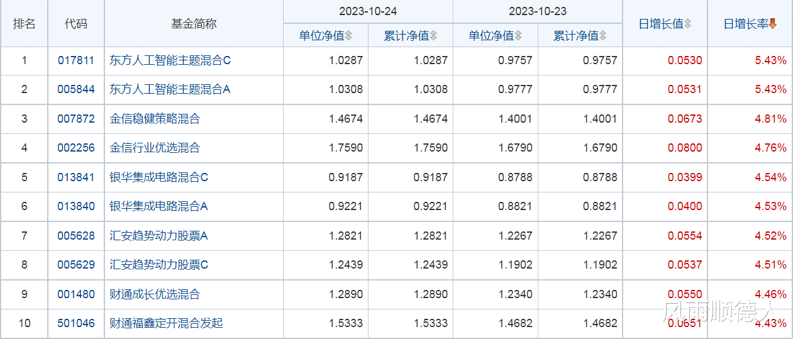The height and width of the screenshot is (339, 793).
Task: Open fund code 017811 link
Action: [x=76, y=61]
